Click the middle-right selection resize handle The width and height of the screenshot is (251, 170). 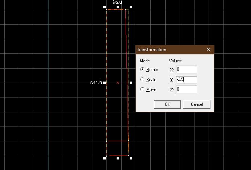[131, 83]
